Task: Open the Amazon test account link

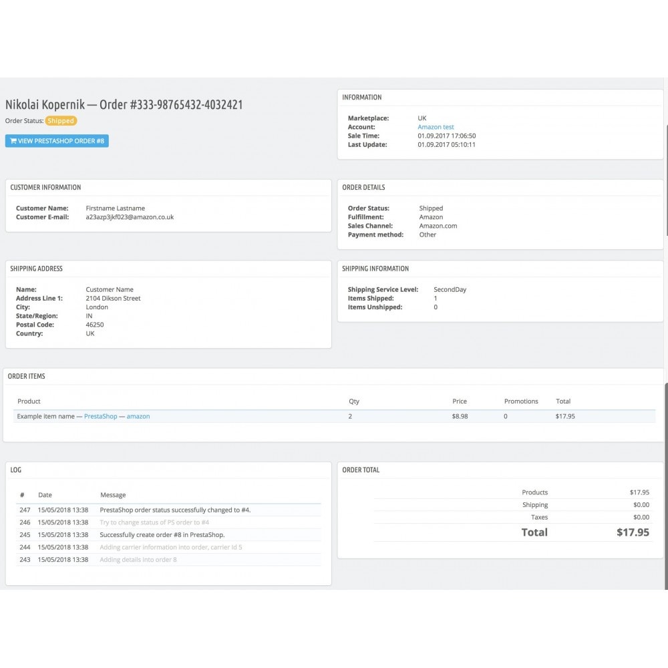Action: click(x=436, y=127)
